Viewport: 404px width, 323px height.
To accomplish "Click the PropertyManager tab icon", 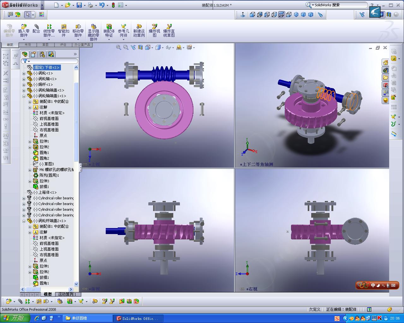I will tap(33, 54).
